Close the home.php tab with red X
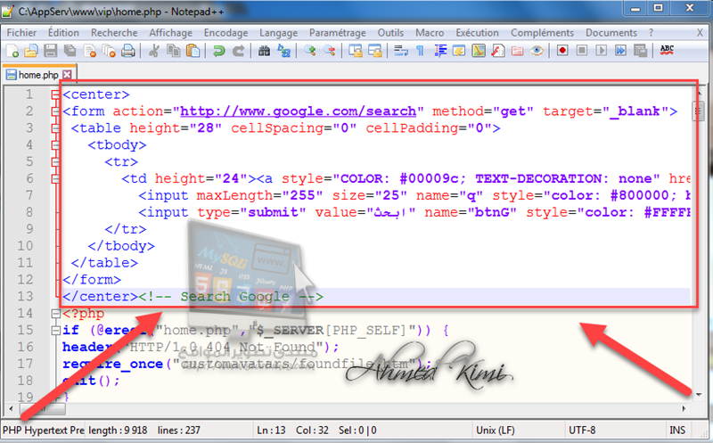Image resolution: width=713 pixels, height=443 pixels. coord(67,74)
